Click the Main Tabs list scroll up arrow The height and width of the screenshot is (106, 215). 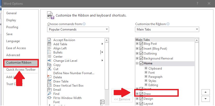[x=197, y=40]
